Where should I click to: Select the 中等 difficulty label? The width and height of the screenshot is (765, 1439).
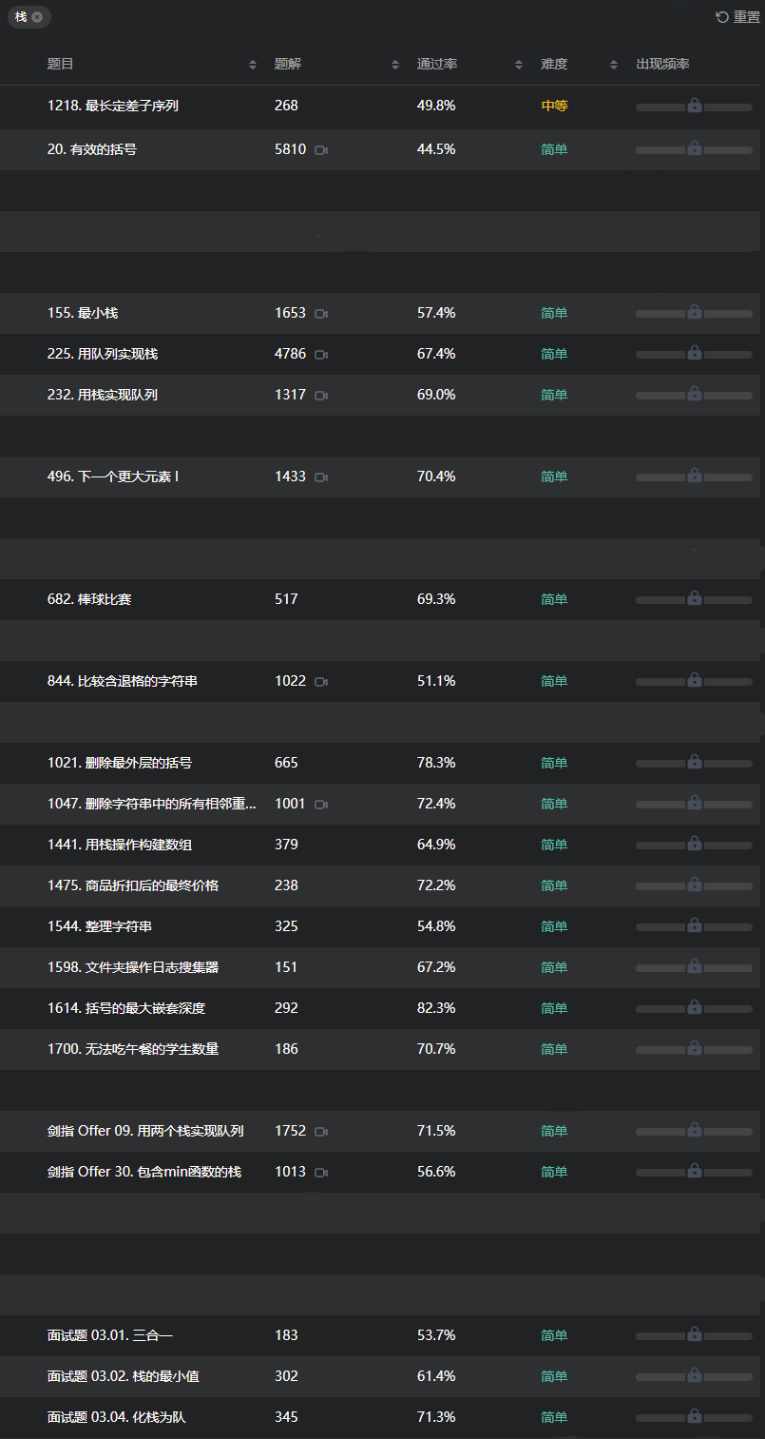(554, 106)
